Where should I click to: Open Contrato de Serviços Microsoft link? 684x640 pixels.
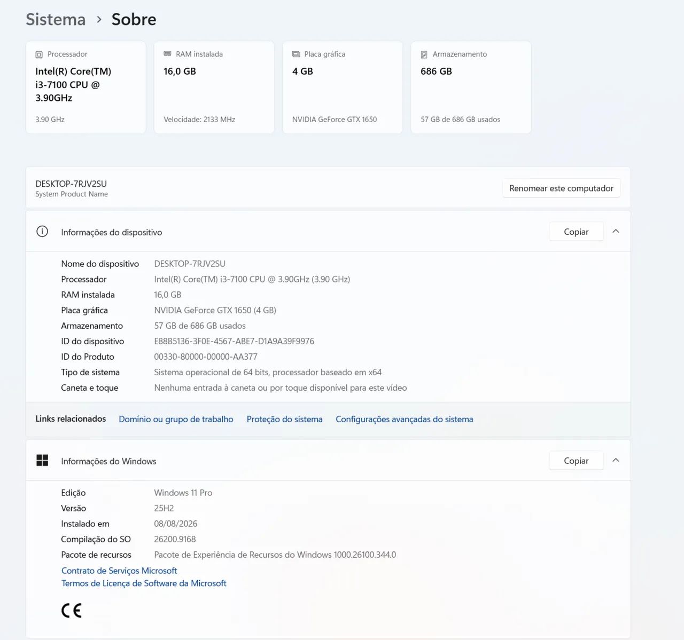[119, 571]
